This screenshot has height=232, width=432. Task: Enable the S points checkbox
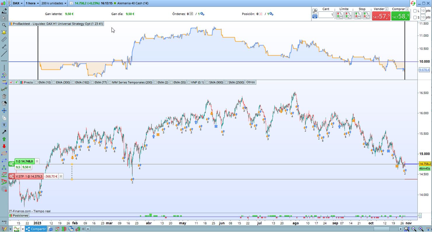click(415, 17)
